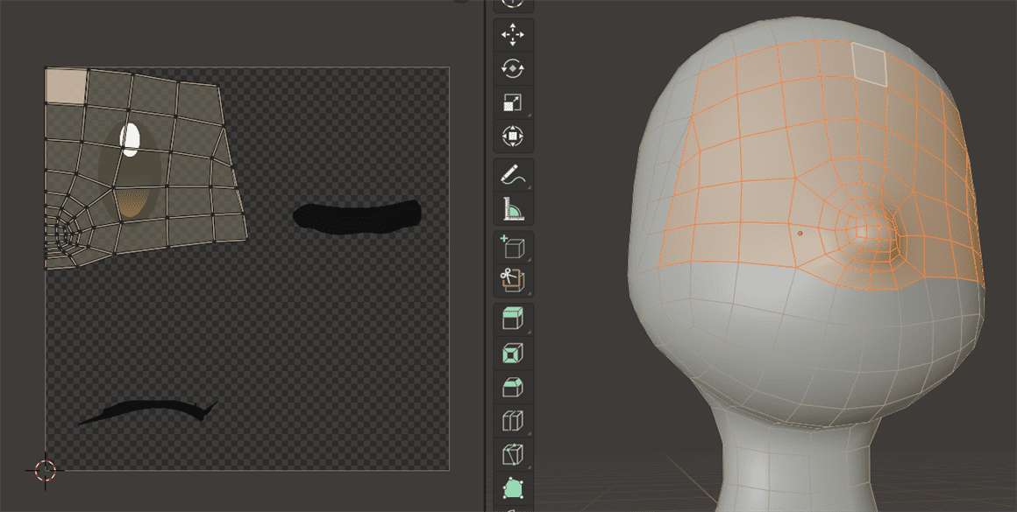1017x512 pixels.
Task: Select the Extrude Region tool
Action: (513, 319)
